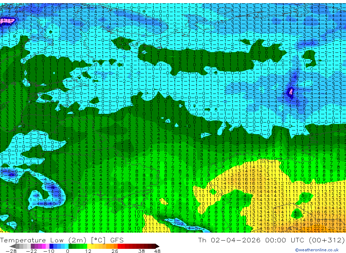
Task: Click the temperature color scale bar
Action: pos(84,246)
